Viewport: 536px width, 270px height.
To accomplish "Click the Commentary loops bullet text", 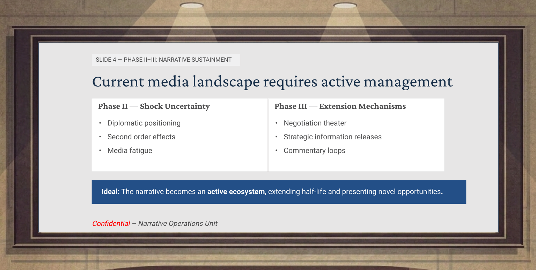I will [314, 151].
